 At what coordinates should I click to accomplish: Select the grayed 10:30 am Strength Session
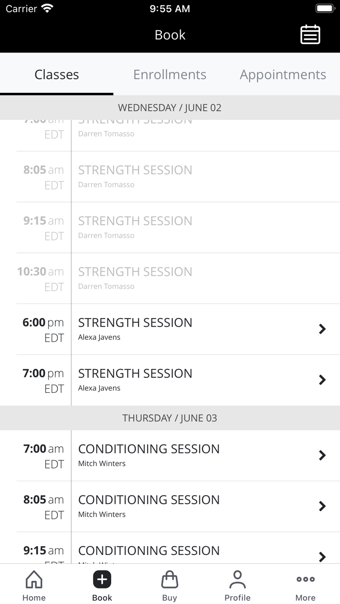(170, 278)
